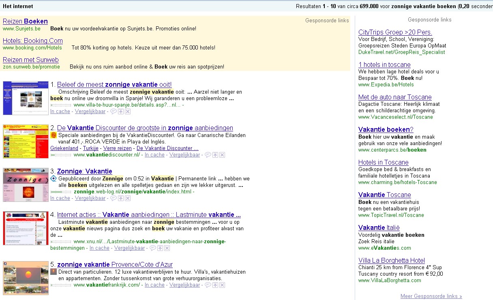
Task: Open Vergelijkbaar for zonnige.web-log.nl result
Action: 90,198
